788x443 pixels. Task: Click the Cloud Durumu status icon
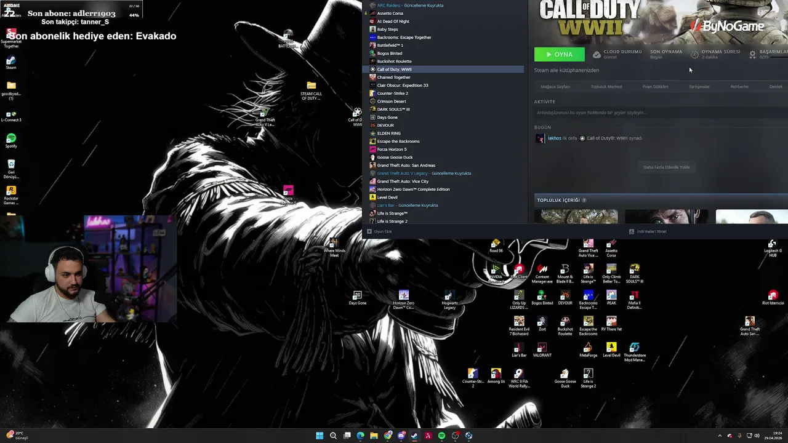tap(597, 55)
